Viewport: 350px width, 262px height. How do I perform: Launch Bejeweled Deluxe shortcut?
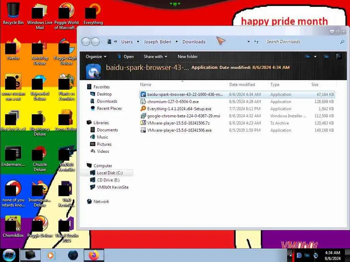point(40,87)
